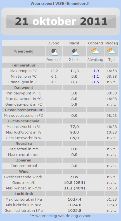Click the Middag sun-and-cloud weather icon
The image size is (121, 221).
tap(111, 51)
